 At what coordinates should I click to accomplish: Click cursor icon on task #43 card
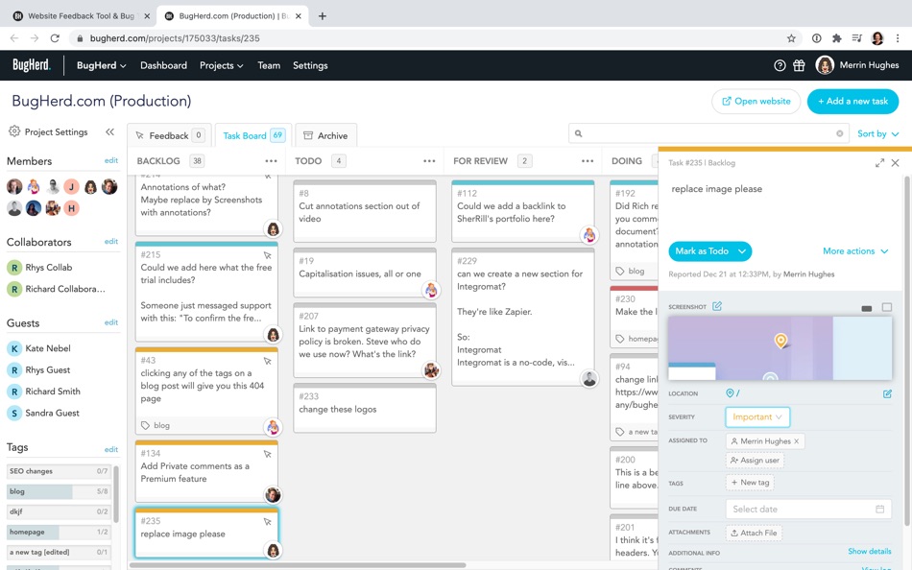point(268,361)
